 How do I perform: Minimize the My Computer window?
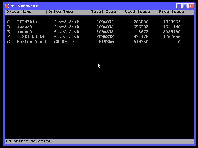tap(179, 6)
